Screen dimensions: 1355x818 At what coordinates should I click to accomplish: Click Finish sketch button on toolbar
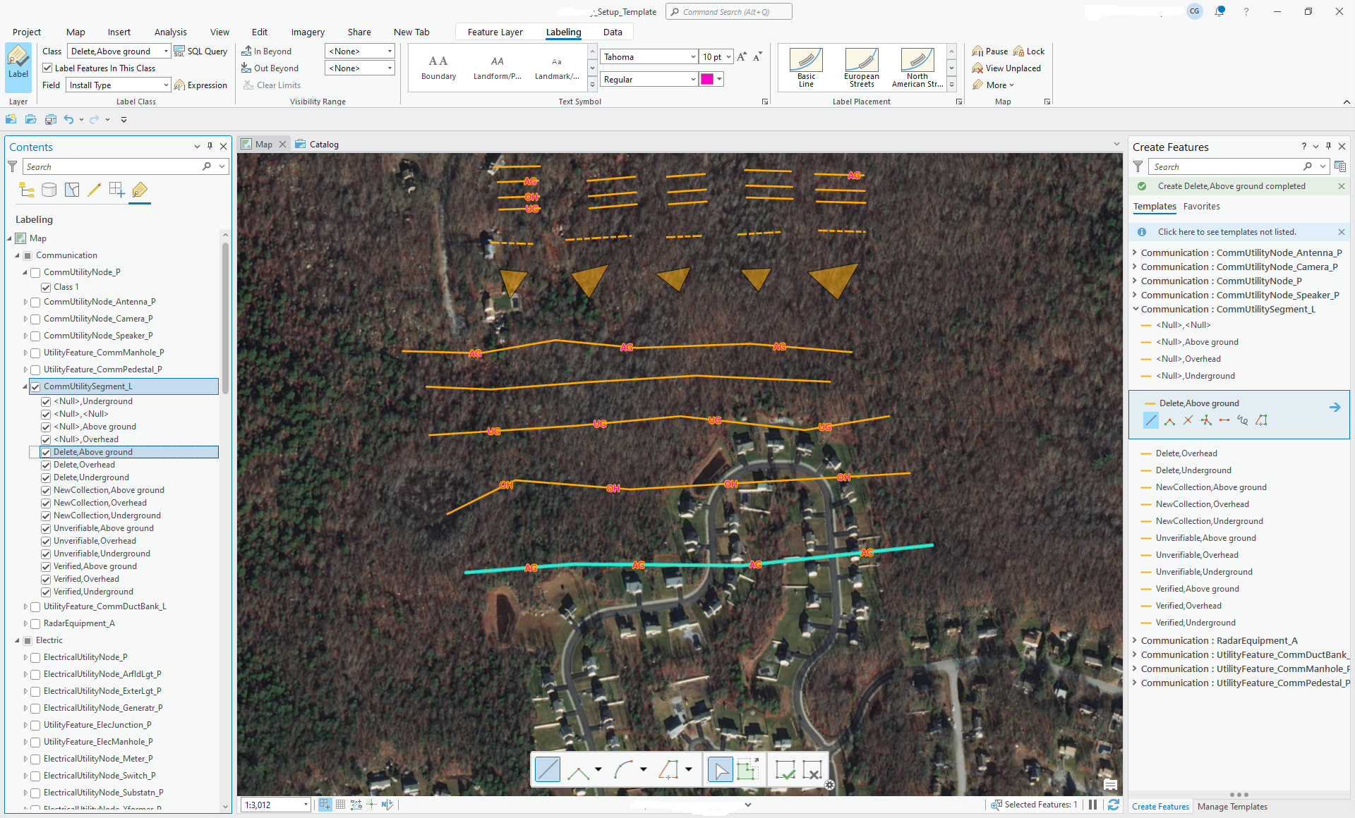click(785, 770)
